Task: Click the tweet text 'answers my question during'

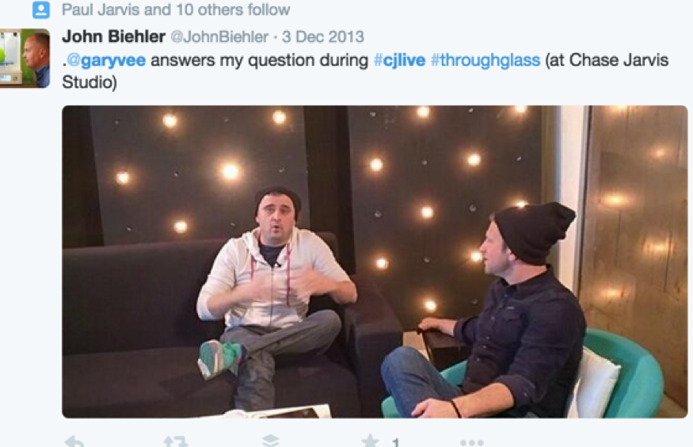Action: 259,60
